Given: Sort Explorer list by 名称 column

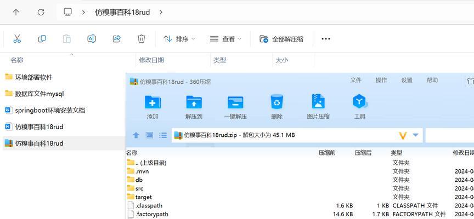Looking at the screenshot, I should click(x=17, y=60).
